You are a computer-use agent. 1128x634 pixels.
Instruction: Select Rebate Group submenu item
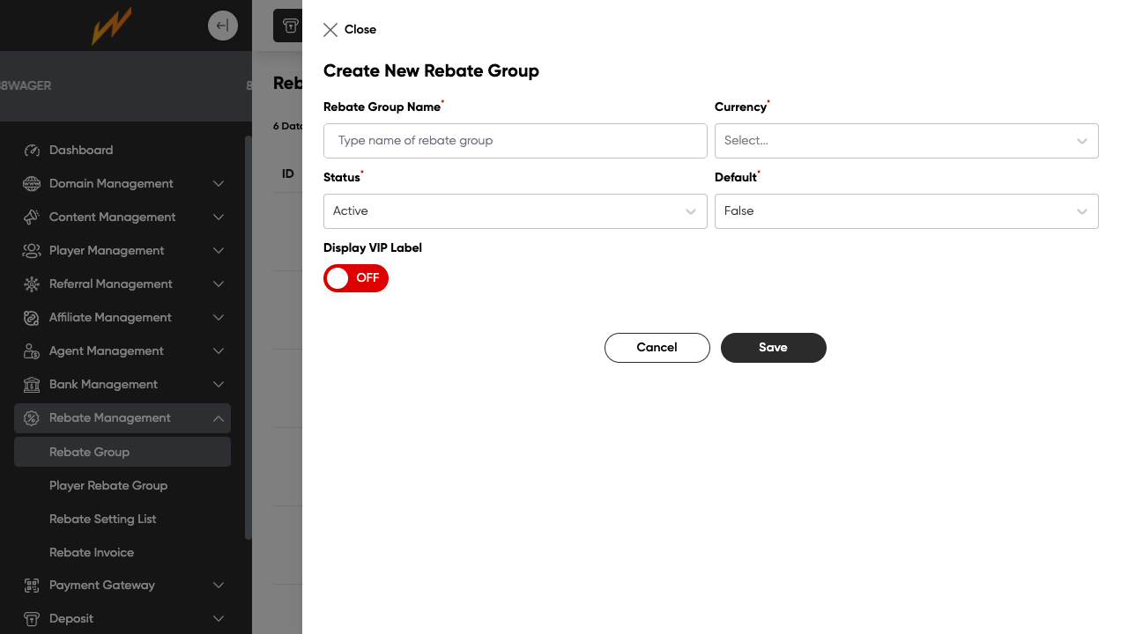(122, 452)
